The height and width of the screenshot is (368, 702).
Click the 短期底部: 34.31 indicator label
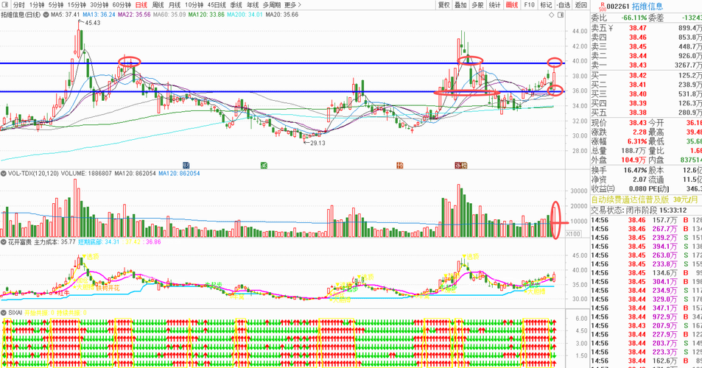click(99, 242)
